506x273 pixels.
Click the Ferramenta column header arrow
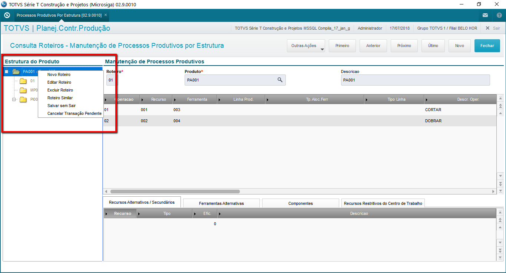pos(175,99)
